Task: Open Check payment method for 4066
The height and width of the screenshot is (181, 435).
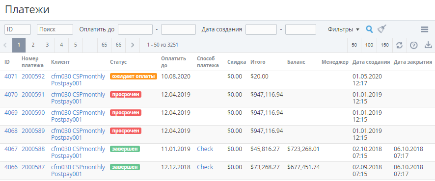Action: (x=205, y=167)
